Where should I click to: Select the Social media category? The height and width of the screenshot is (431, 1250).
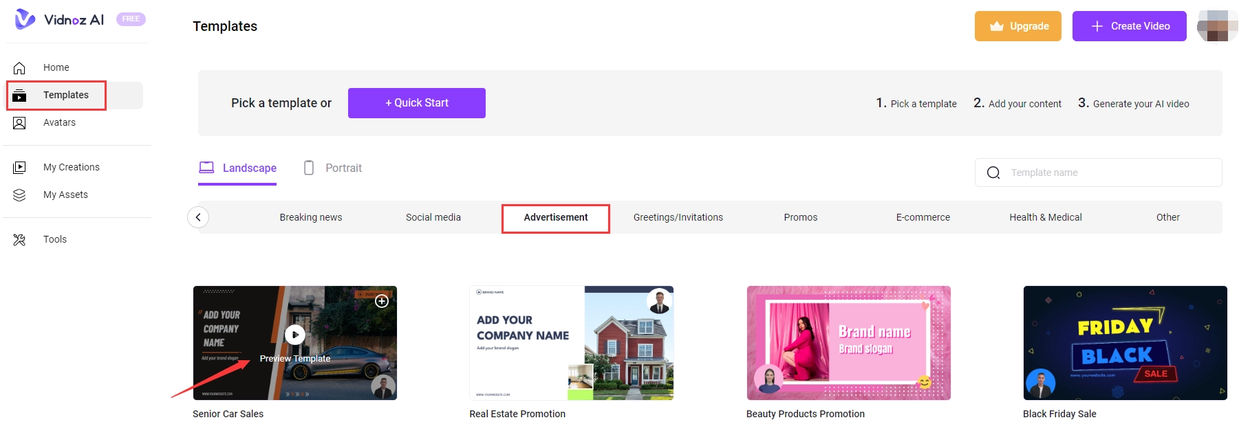[x=433, y=217]
